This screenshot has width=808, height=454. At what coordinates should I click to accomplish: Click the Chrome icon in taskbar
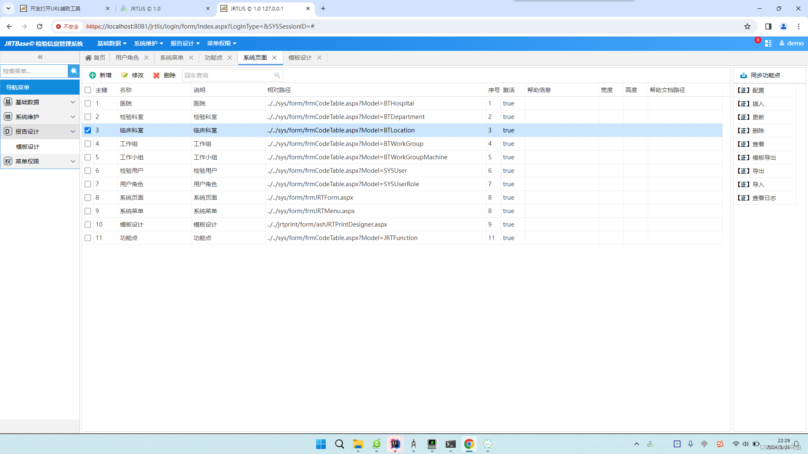pyautogui.click(x=469, y=444)
